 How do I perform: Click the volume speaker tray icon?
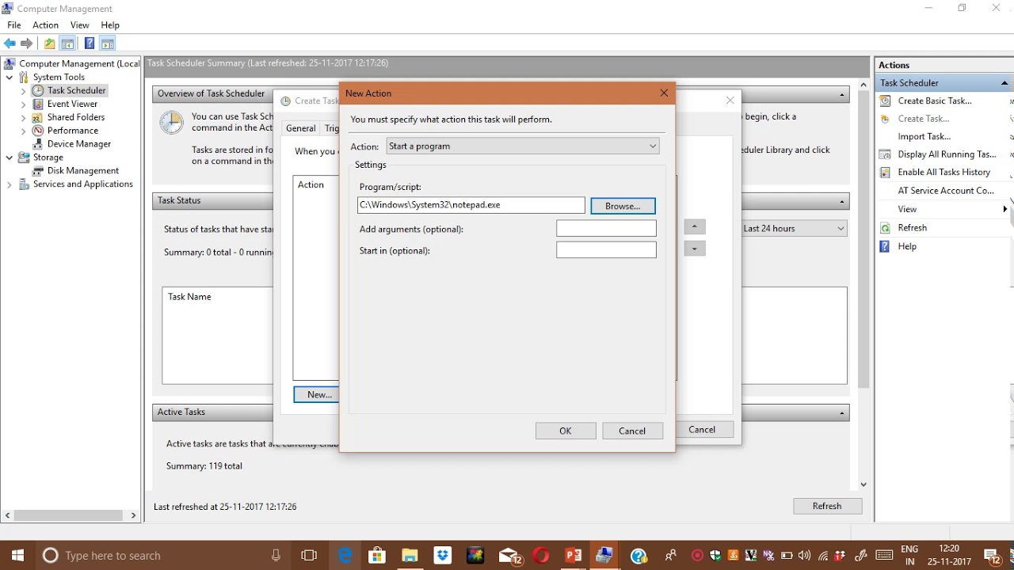pos(805,556)
